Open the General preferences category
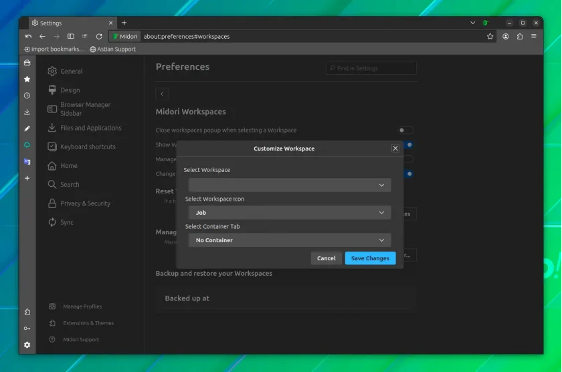The width and height of the screenshot is (562, 372). tap(65, 71)
